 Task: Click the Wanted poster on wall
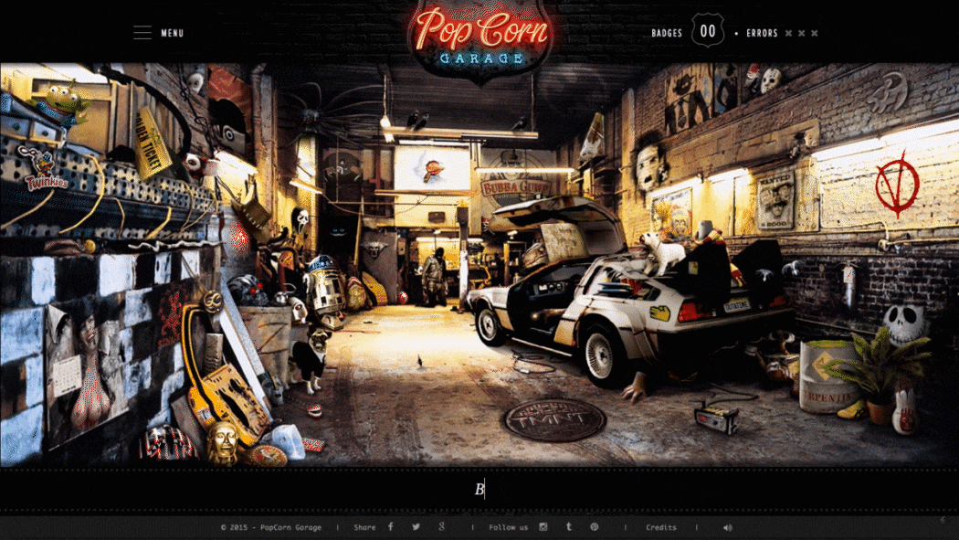pyautogui.click(x=775, y=200)
